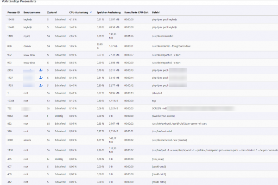
Task: Click cumulative CPU time 00:00:31
Action: click(129, 46)
